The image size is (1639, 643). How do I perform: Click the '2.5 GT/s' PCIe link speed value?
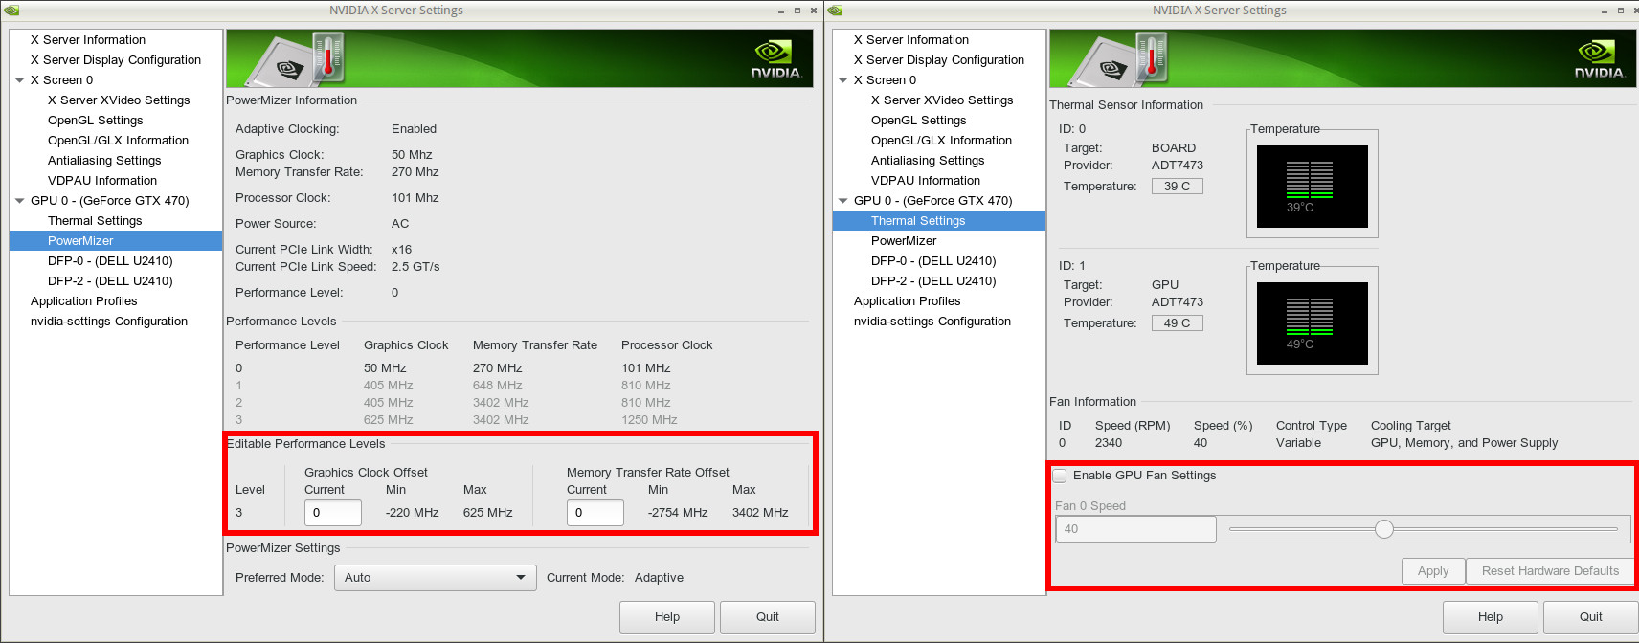pos(415,267)
